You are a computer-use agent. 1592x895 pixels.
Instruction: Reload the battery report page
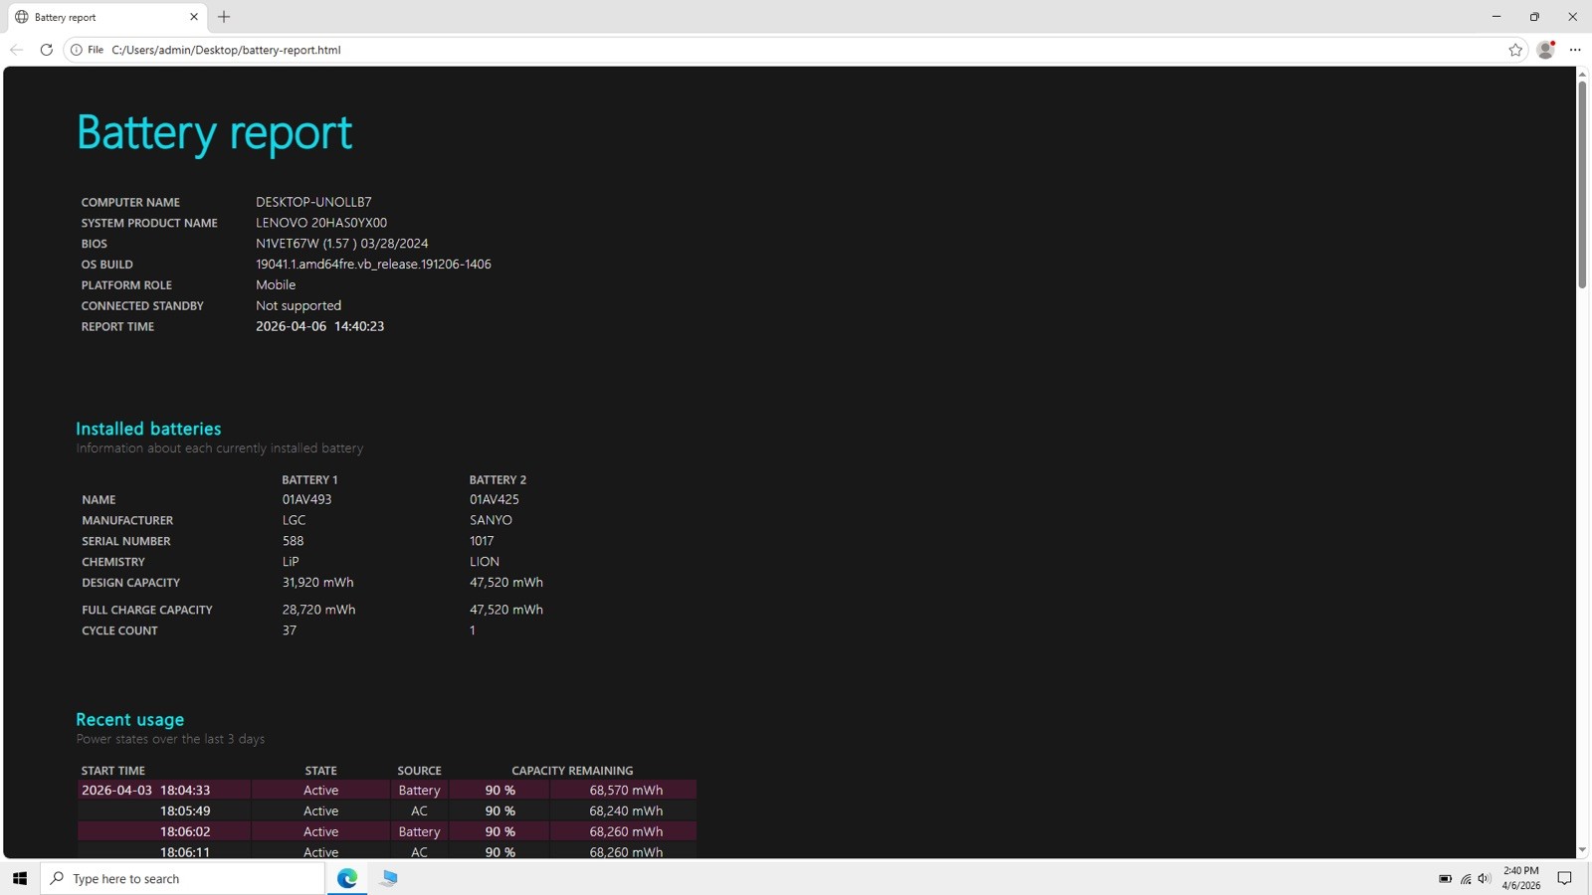46,50
